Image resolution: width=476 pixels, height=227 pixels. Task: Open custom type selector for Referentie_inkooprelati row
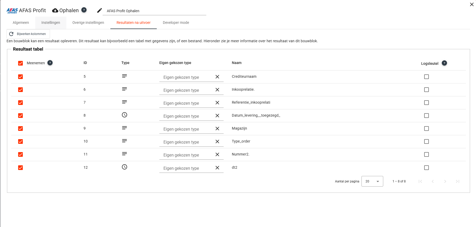click(187, 103)
